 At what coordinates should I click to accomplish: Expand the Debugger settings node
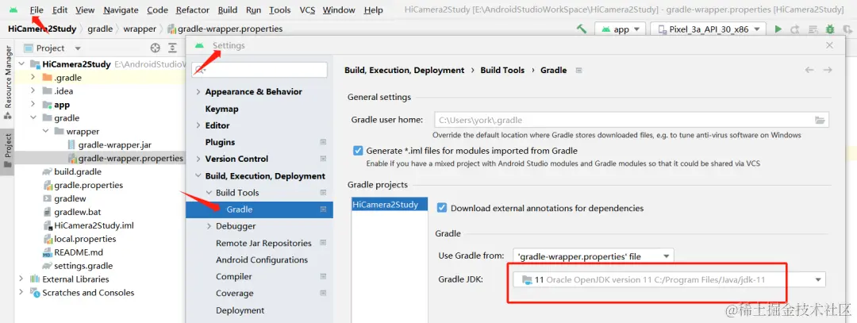pyautogui.click(x=209, y=226)
